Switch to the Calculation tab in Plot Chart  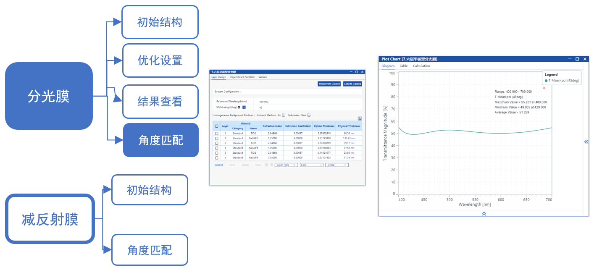click(x=421, y=66)
